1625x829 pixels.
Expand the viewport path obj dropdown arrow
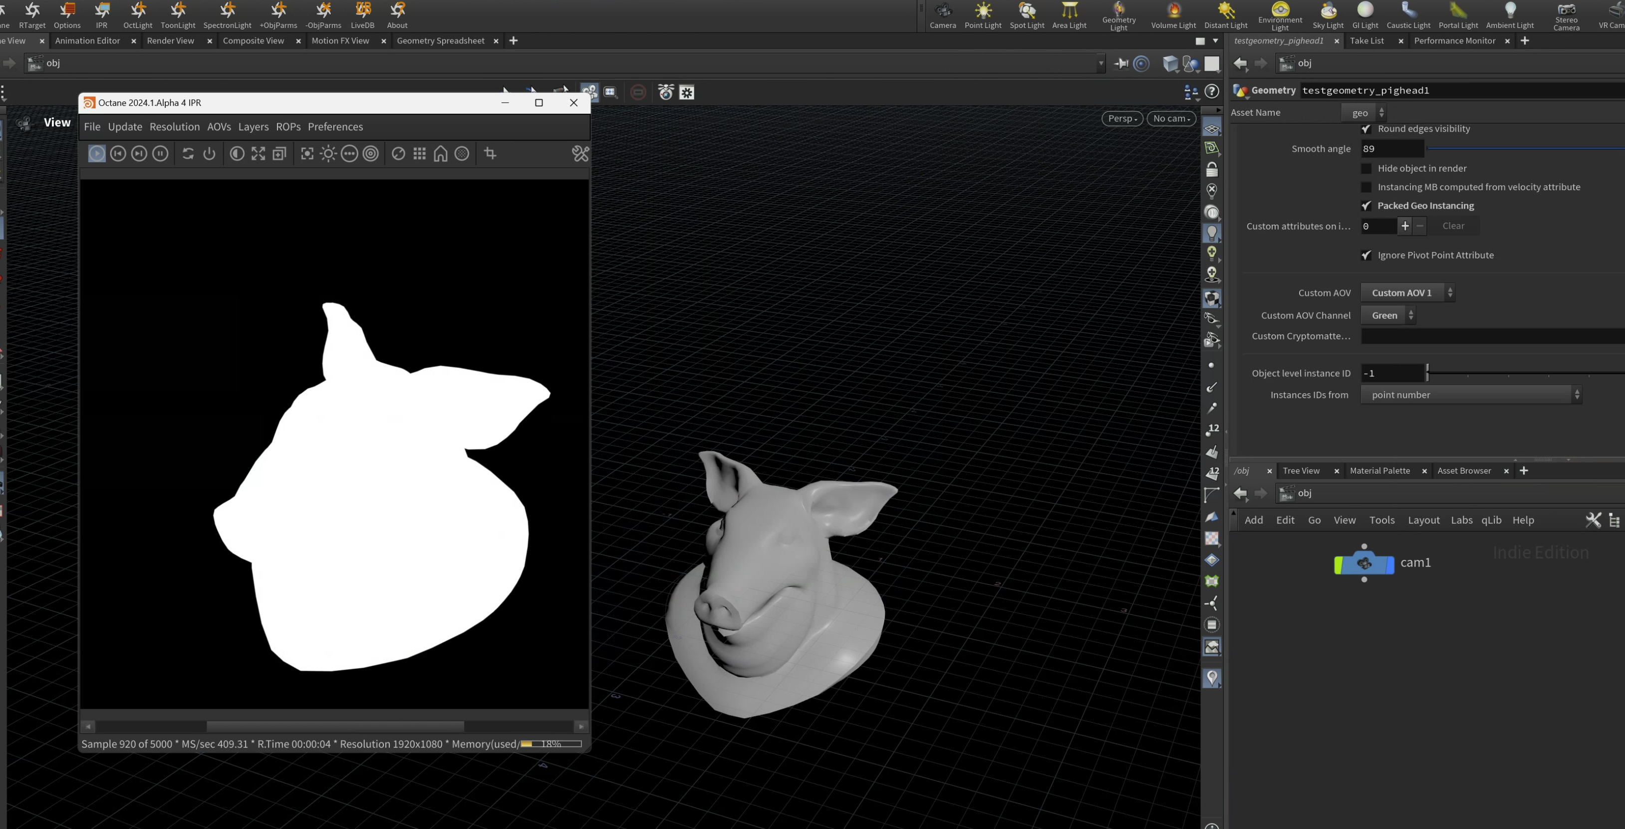[x=1101, y=63]
